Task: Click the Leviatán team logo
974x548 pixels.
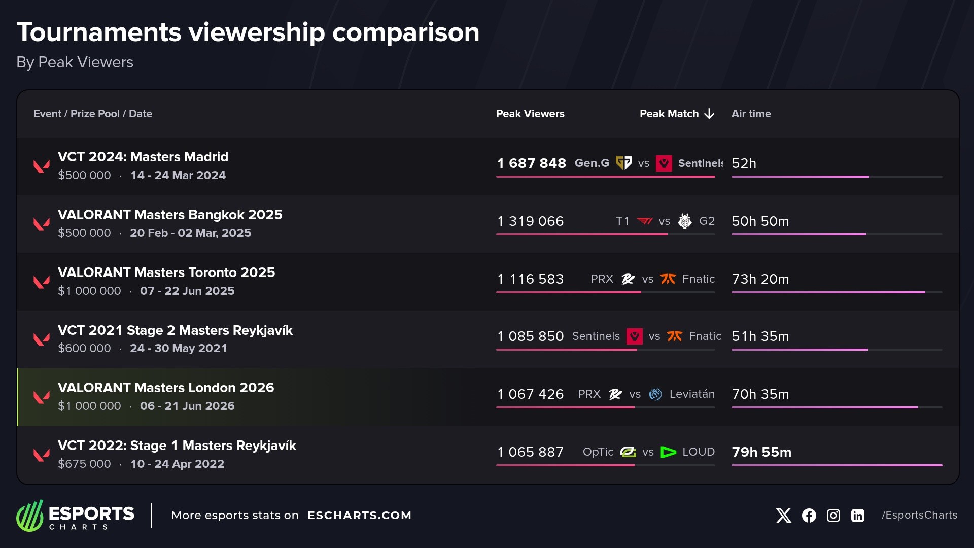Action: pyautogui.click(x=655, y=394)
